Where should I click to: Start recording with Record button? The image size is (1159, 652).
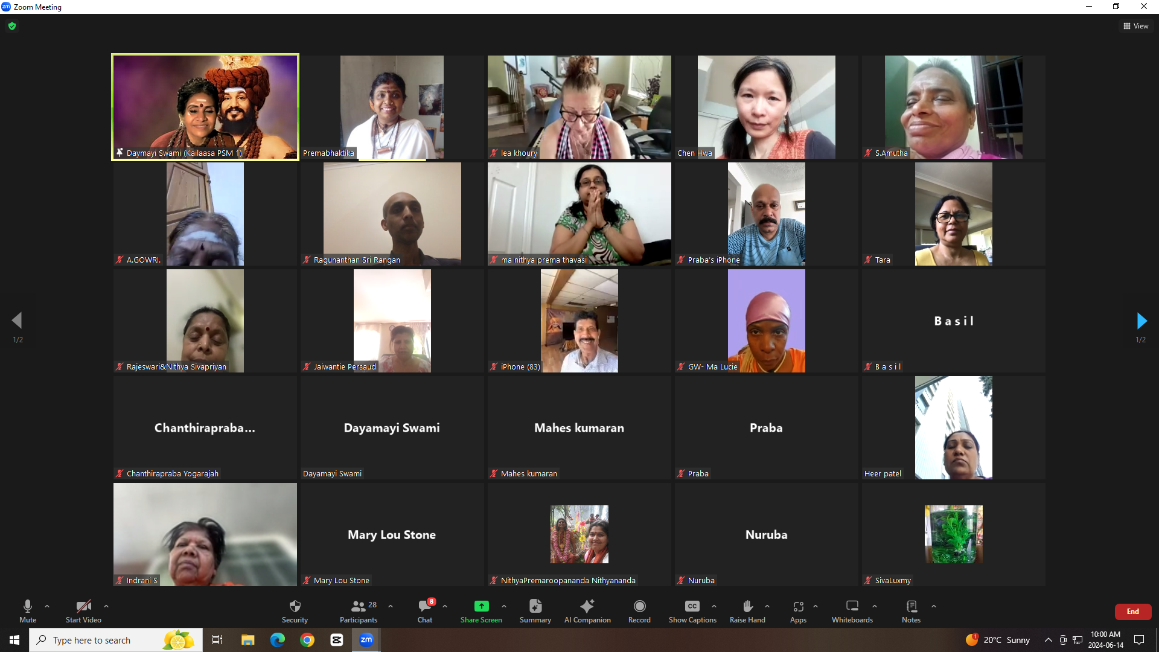(x=639, y=610)
